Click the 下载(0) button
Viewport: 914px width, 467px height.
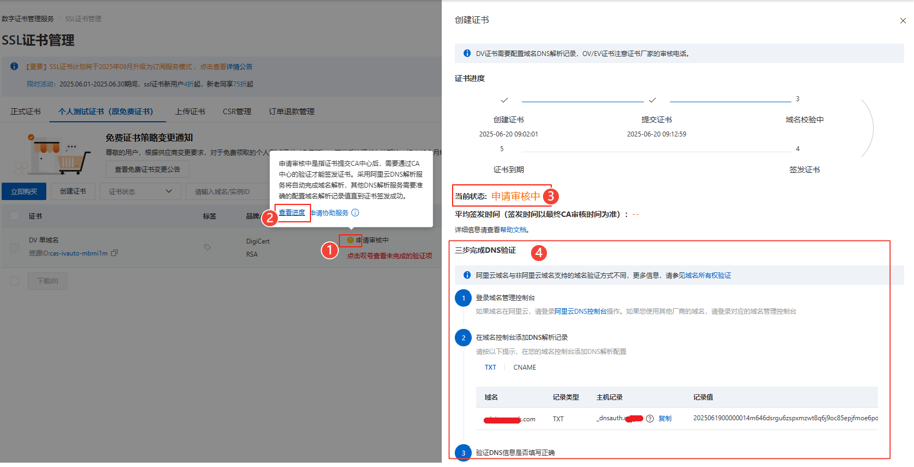[47, 281]
